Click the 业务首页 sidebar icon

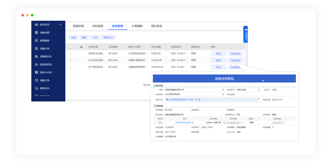36,25
